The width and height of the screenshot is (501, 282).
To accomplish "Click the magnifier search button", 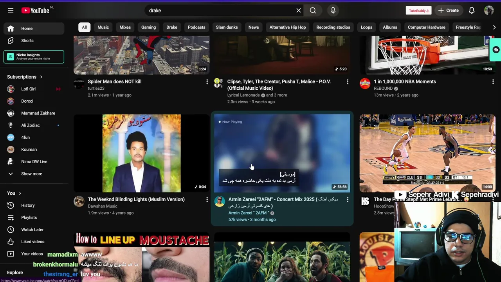I will (313, 11).
